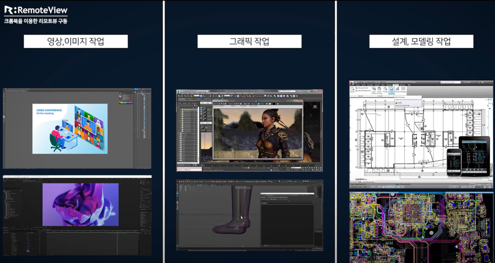Click the Illustrator fill and stroke swatch

(120, 96)
